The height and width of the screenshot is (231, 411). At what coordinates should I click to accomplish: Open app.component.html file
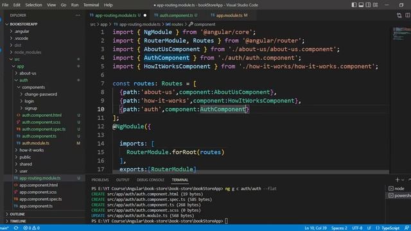[39, 185]
